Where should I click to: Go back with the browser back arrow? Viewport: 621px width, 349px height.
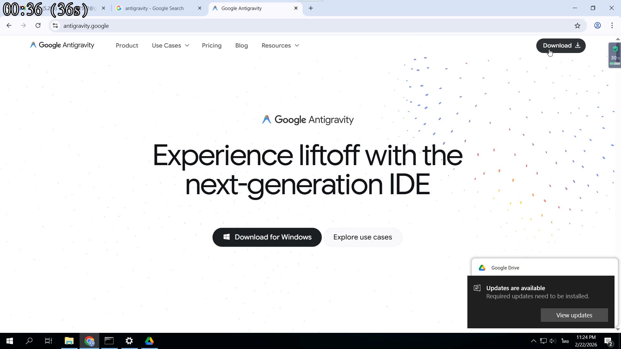9,26
